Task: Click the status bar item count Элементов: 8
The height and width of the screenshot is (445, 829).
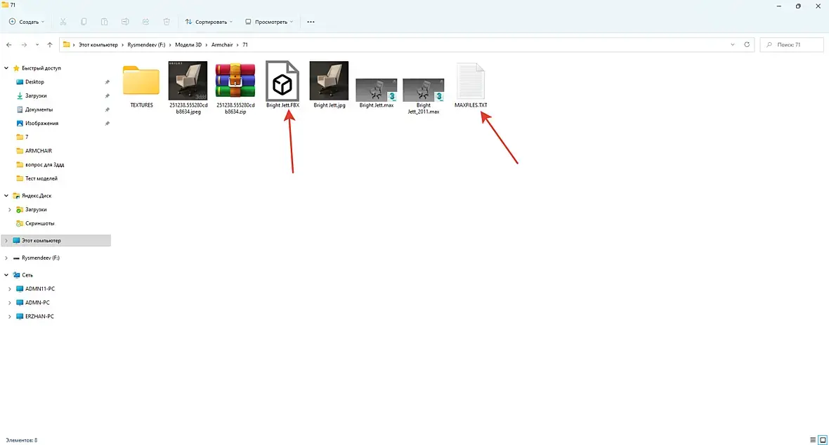Action: coord(22,440)
